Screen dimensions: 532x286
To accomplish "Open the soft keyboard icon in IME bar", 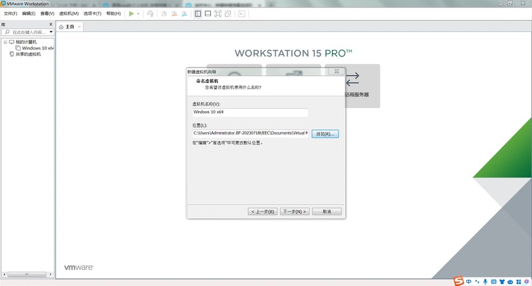I will [x=493, y=281].
